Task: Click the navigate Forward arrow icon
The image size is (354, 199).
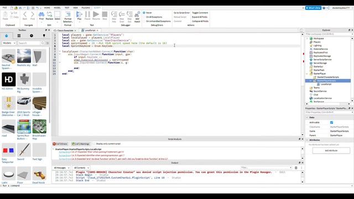Action: [x=33, y=14]
